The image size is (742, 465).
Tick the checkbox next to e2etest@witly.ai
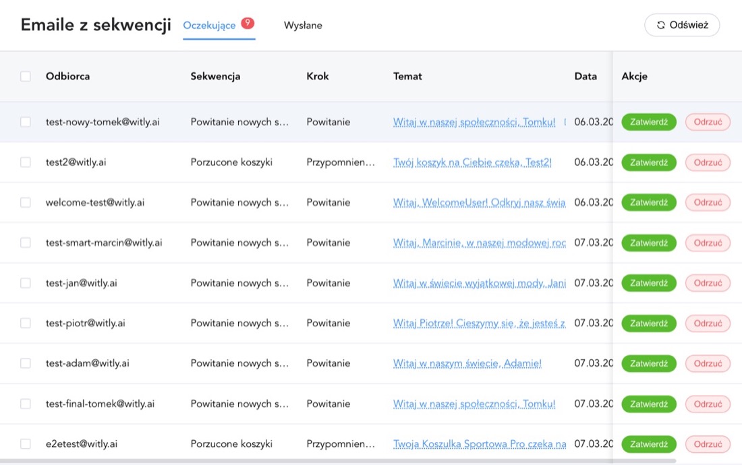[x=26, y=444]
